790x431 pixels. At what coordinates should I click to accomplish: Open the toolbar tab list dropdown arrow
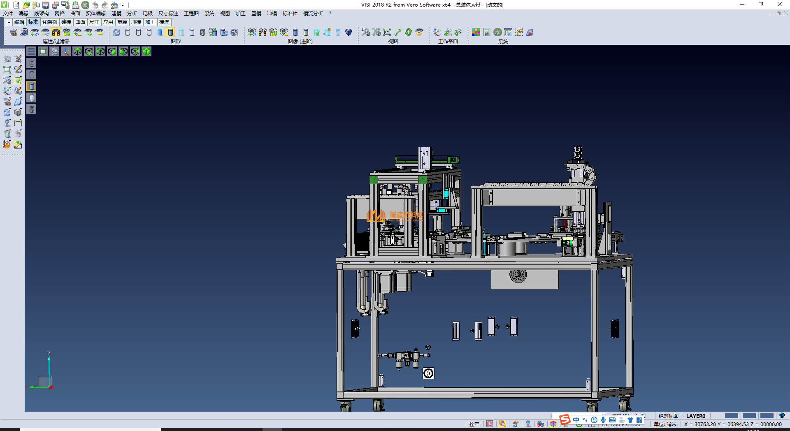9,22
